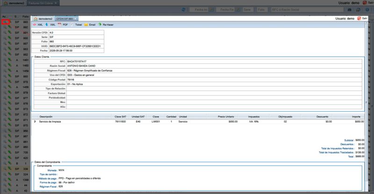This screenshot has width=374, height=194.
Task: Click the Folio filter field
Action: coord(261,9)
